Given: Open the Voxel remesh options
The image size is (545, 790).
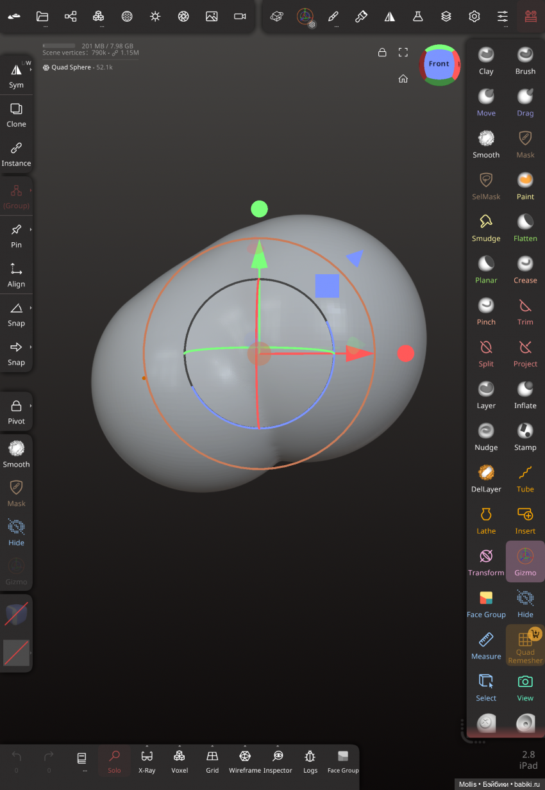Looking at the screenshot, I should click(x=180, y=761).
